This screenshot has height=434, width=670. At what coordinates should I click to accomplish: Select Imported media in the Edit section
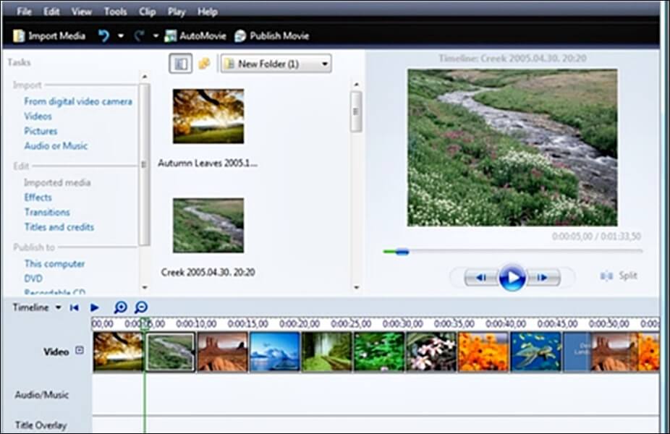pos(57,183)
